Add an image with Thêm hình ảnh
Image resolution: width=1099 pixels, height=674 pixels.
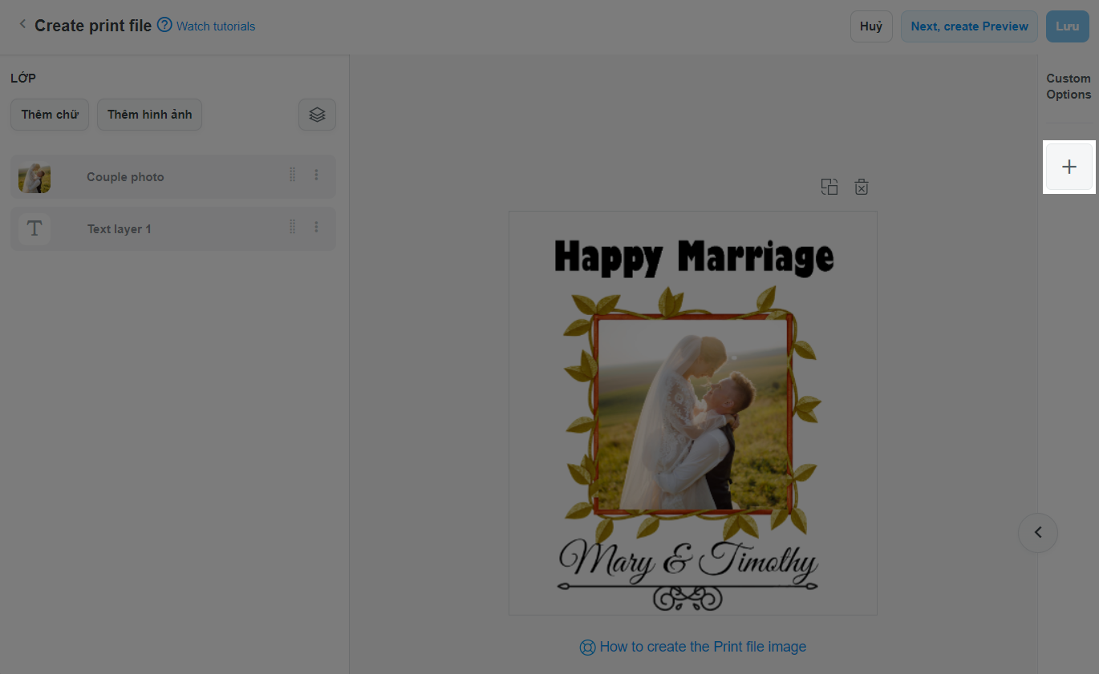(x=150, y=115)
